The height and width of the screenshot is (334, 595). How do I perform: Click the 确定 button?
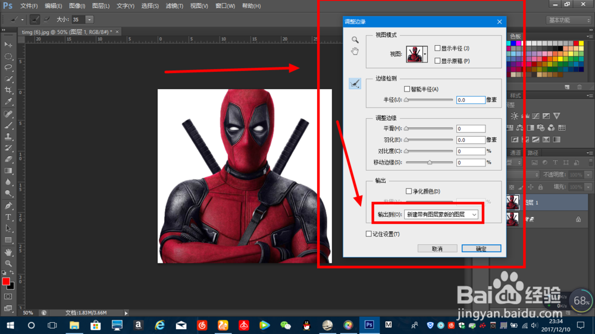point(481,248)
